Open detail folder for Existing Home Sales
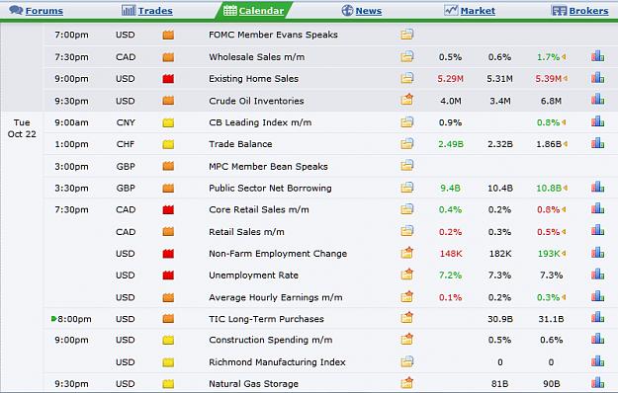This screenshot has width=618, height=393. pyautogui.click(x=407, y=78)
